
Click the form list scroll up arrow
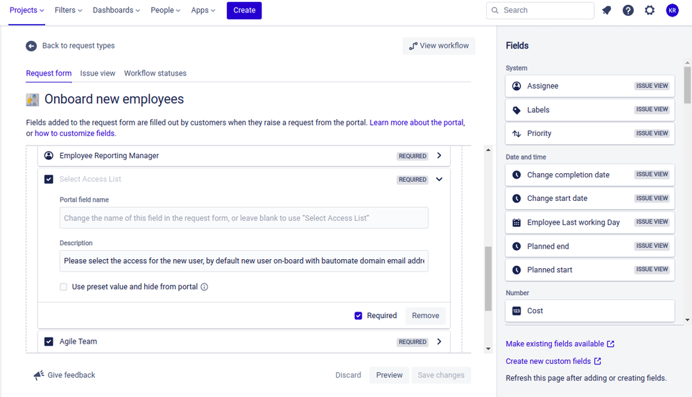click(x=488, y=150)
